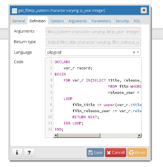Open the help question mark button

(29, 153)
